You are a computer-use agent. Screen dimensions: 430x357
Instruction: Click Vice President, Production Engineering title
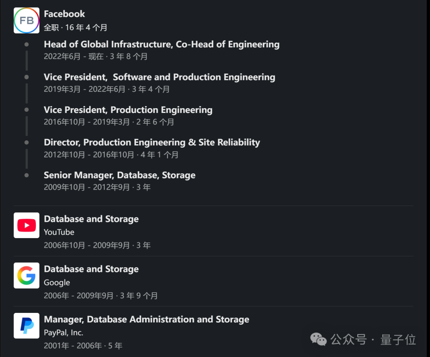[x=128, y=110]
